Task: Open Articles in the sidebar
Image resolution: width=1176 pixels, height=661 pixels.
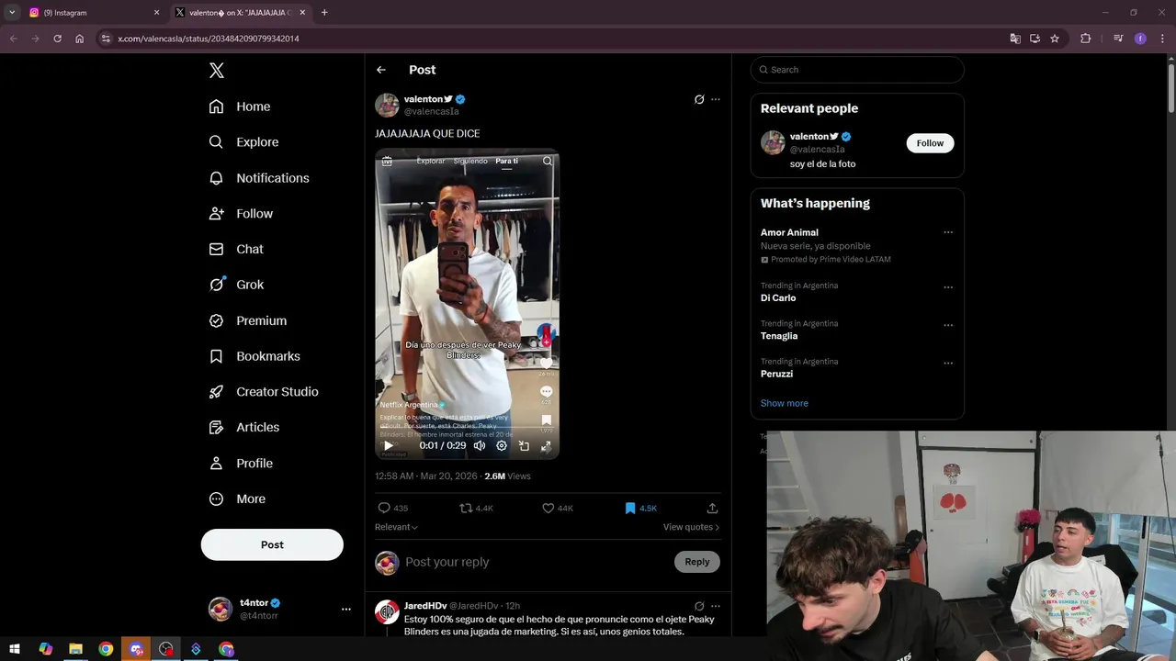Action: [244, 427]
